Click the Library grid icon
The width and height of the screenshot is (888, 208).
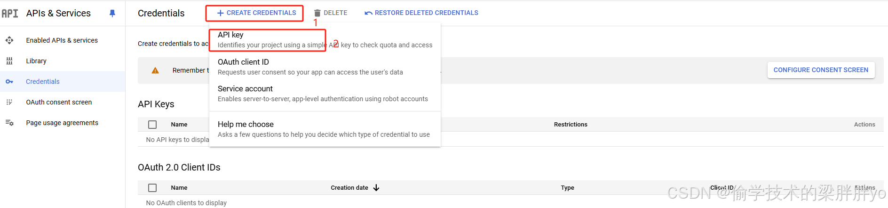[9, 61]
